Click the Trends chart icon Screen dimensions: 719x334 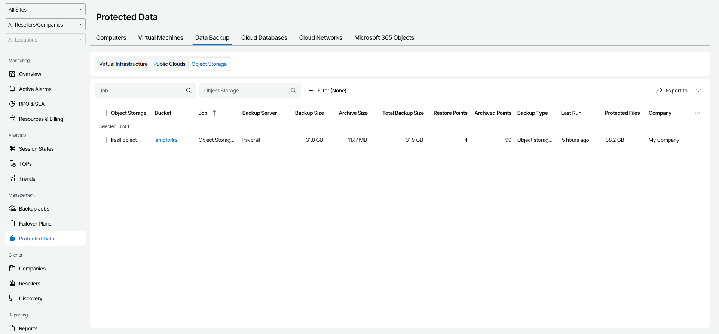pyautogui.click(x=12, y=179)
